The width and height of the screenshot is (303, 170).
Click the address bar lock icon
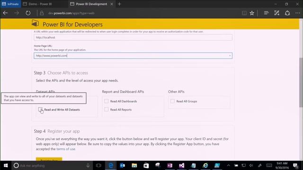(42, 13)
